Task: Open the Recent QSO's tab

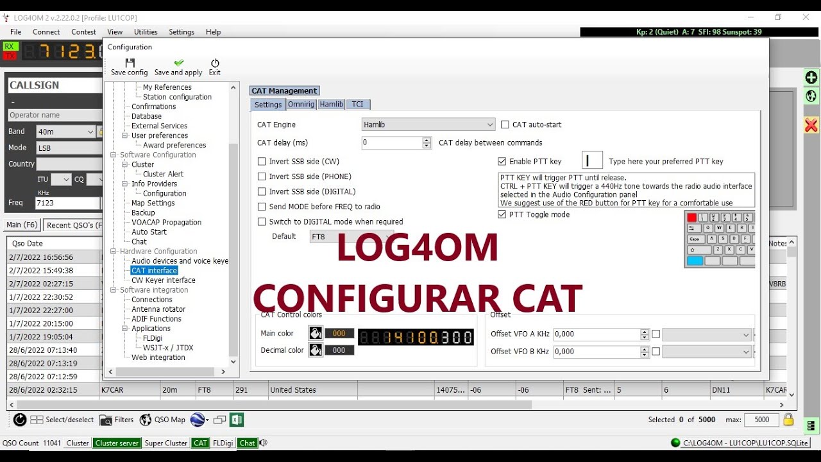Action: tap(72, 225)
